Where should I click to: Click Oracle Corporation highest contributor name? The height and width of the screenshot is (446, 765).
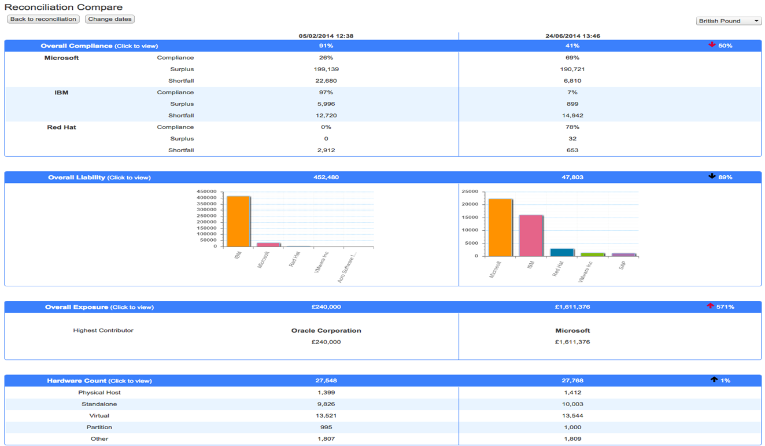coord(326,331)
